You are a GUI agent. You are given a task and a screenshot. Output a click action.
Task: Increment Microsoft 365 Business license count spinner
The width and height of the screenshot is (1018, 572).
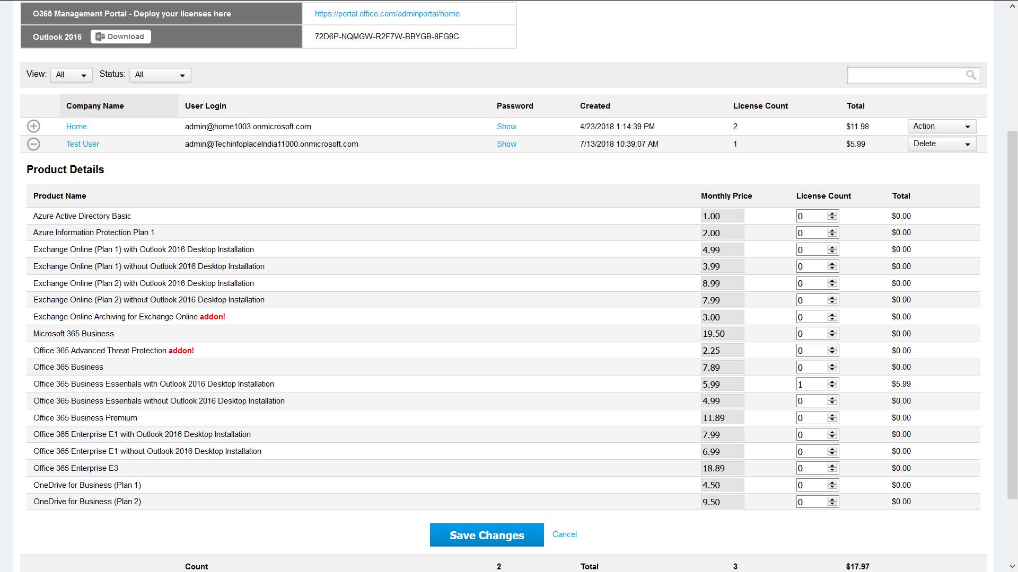[x=832, y=331]
